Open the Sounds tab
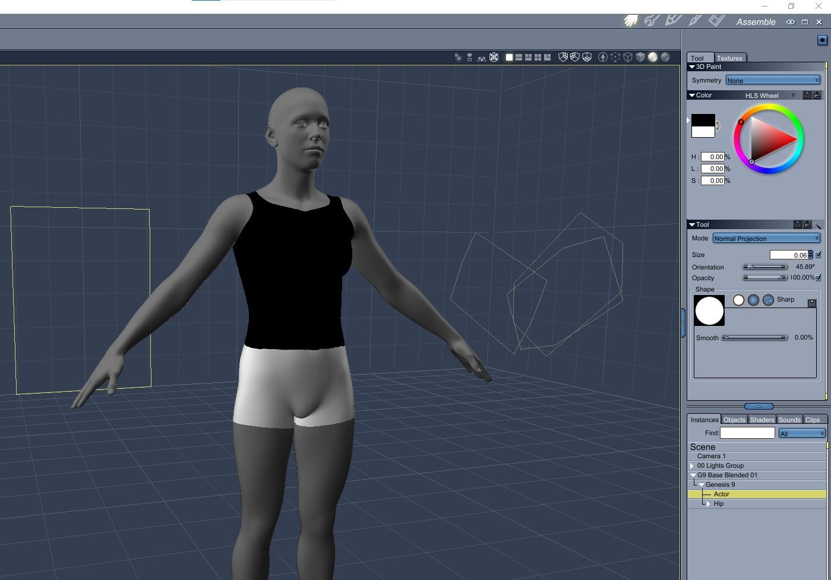831x580 pixels. [789, 420]
